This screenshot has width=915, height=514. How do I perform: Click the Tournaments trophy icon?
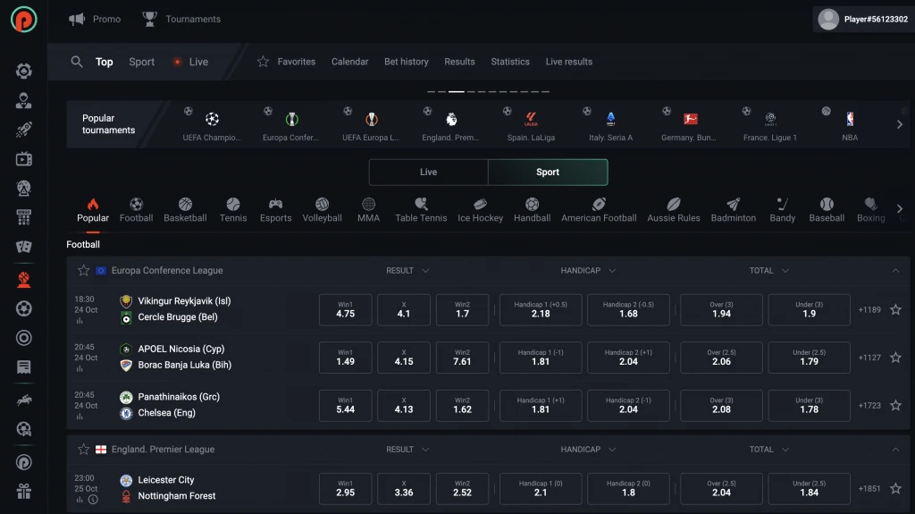[149, 19]
